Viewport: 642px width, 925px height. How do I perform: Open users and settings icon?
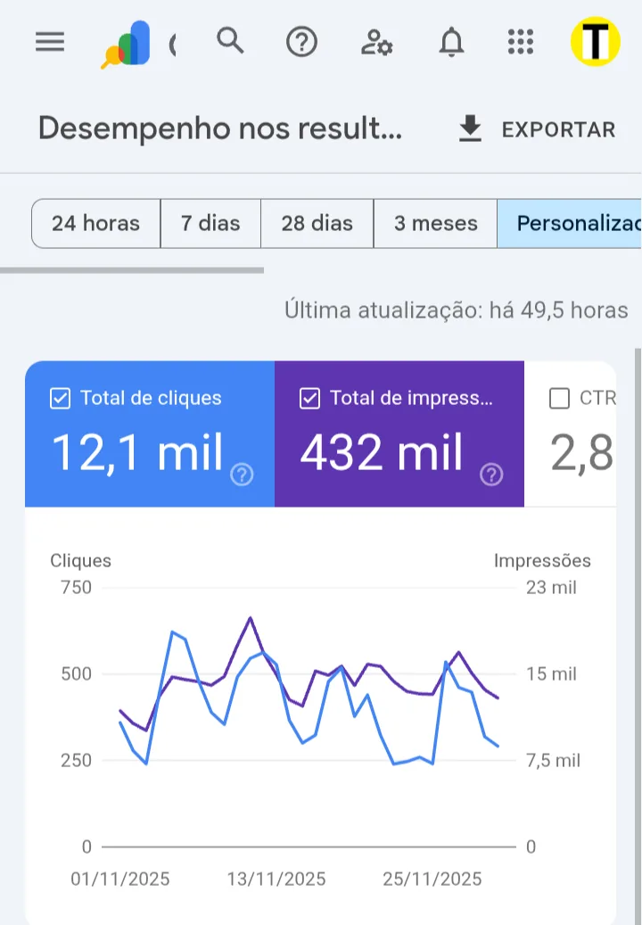[x=376, y=42]
